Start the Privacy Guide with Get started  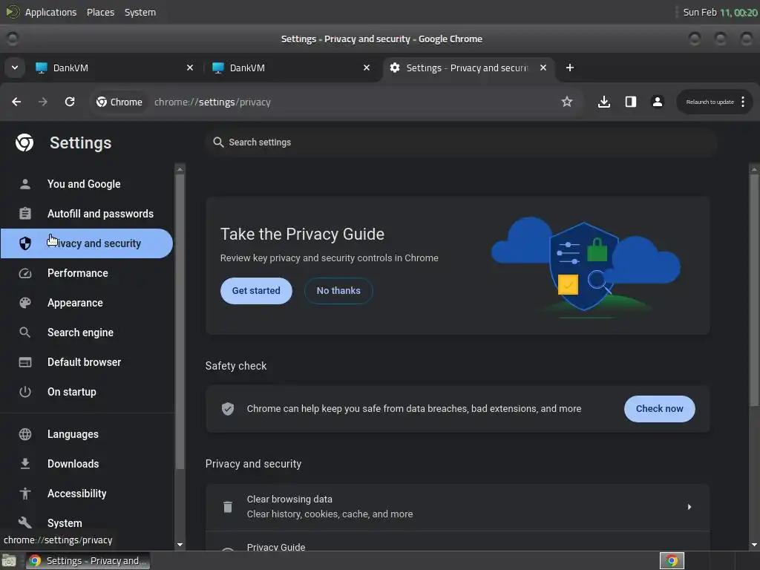[x=256, y=291]
